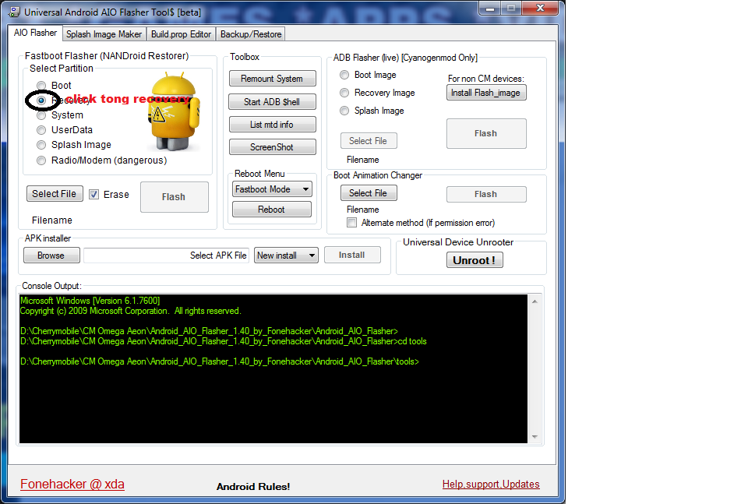Image resolution: width=748 pixels, height=504 pixels.
Task: Switch to Splash Image Maker tab
Action: coord(104,34)
